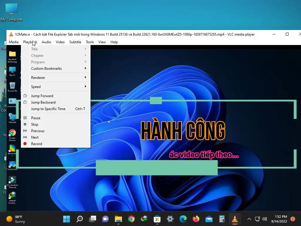Open Microsoft Store from taskbar
This screenshot has width=301, height=226.
pyautogui.click(x=157, y=219)
